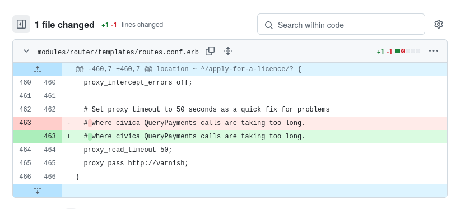Expand hidden lines above line 460
Image resolution: width=456 pixels, height=209 pixels.
point(37,69)
